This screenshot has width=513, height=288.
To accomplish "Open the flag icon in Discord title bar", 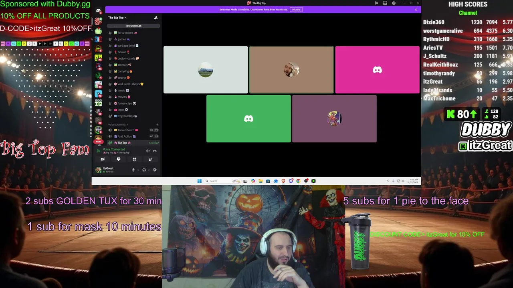I will pos(376,3).
